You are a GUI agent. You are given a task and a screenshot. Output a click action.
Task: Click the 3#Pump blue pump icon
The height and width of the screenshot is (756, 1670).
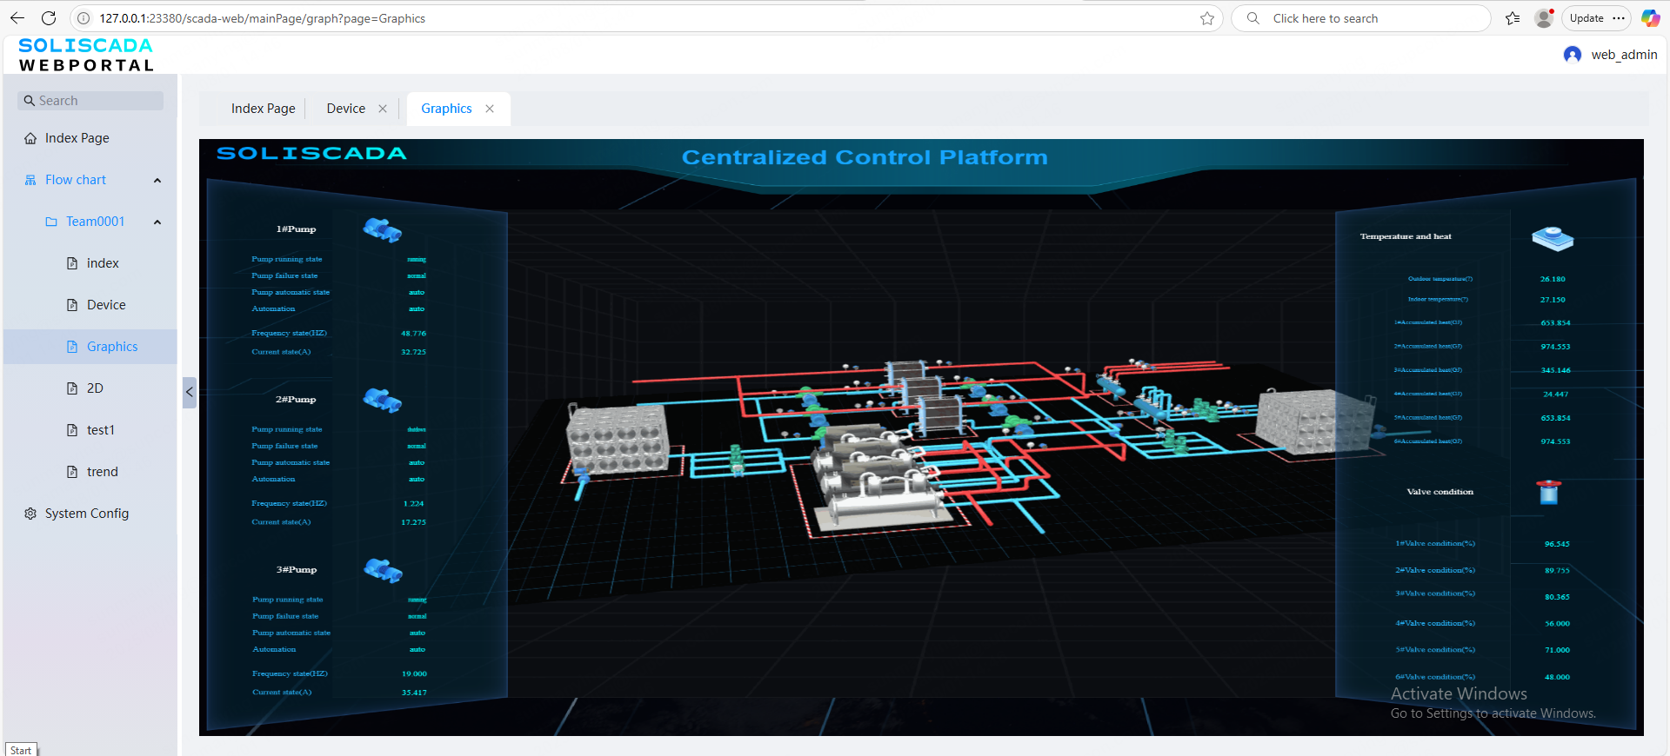click(383, 571)
